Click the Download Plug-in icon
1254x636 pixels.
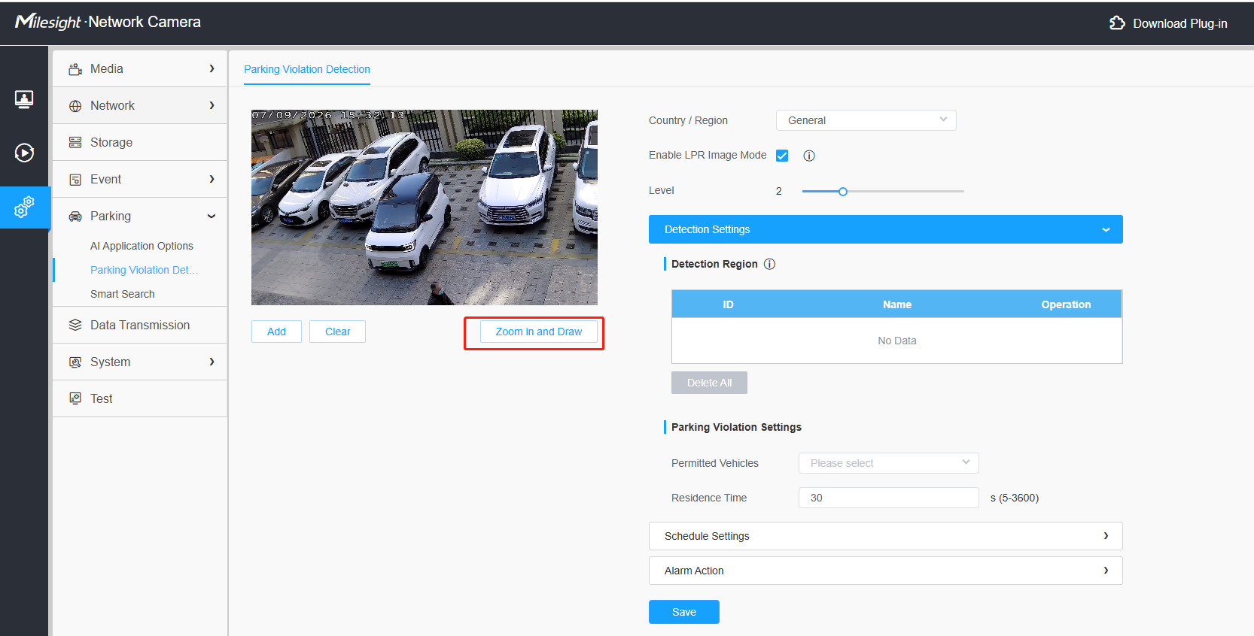pyautogui.click(x=1117, y=23)
